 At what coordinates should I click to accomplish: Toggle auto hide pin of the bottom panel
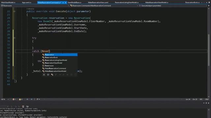pyautogui.click(x=206, y=103)
